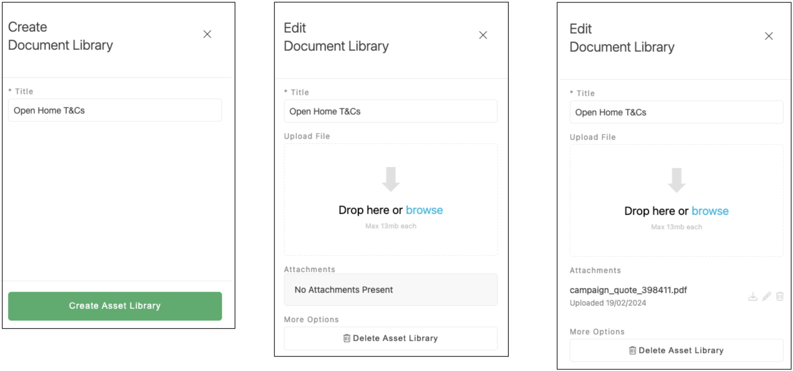Image resolution: width=793 pixels, height=371 pixels.
Task: Click the trash icon beside campaign_quote_398411.pdf
Action: pos(780,296)
